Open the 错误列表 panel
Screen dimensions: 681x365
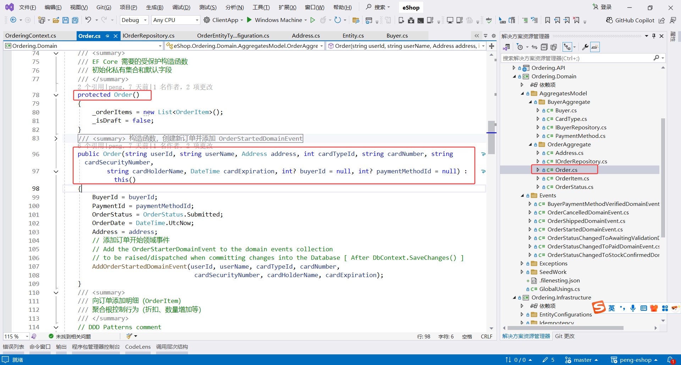(x=13, y=347)
